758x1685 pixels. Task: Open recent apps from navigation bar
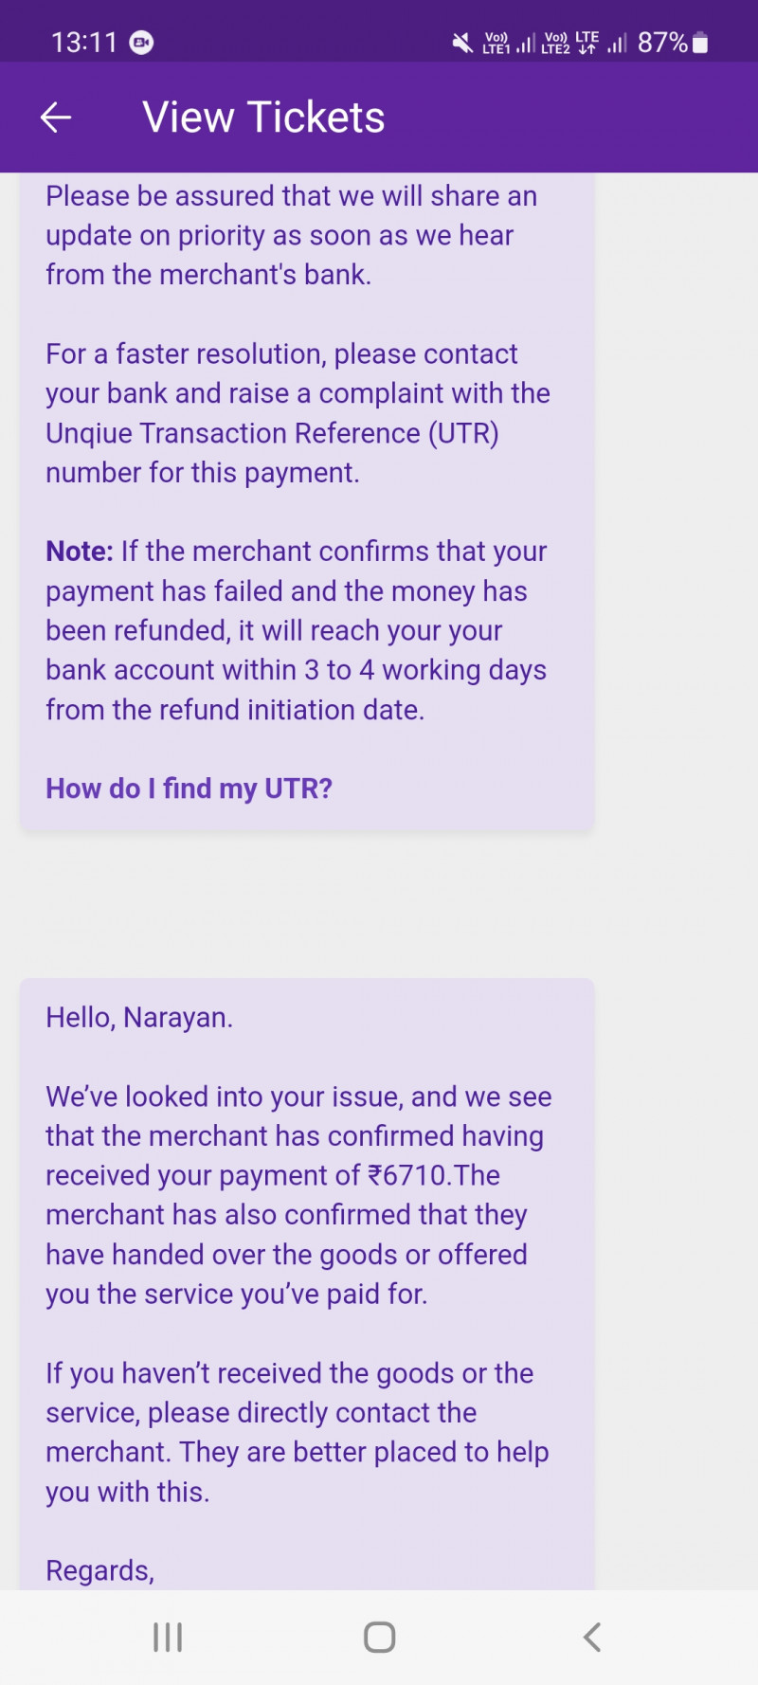click(168, 1637)
